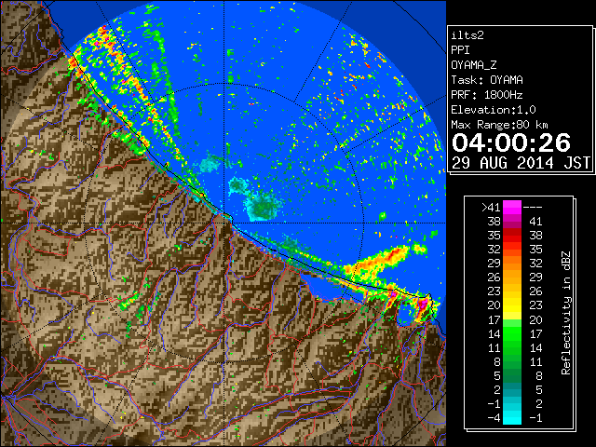
Task: Click the 'Max Range:80 km' text
Action: pyautogui.click(x=499, y=125)
